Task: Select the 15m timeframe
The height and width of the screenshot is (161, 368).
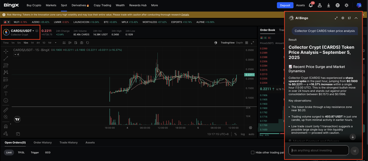Action: pyautogui.click(x=26, y=43)
